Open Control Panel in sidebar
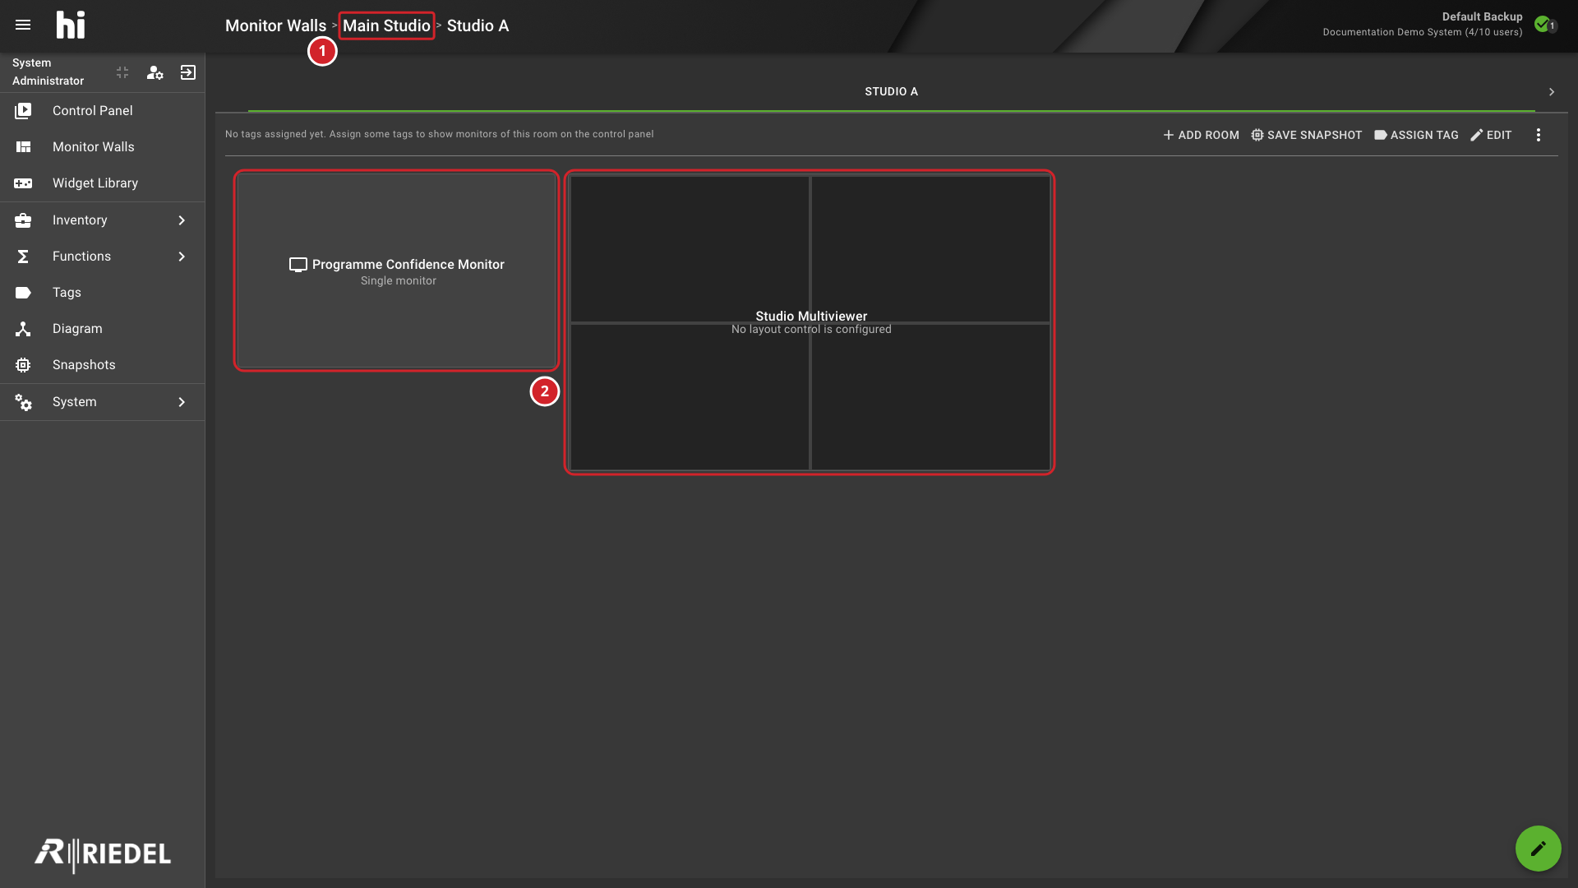 [x=103, y=110]
